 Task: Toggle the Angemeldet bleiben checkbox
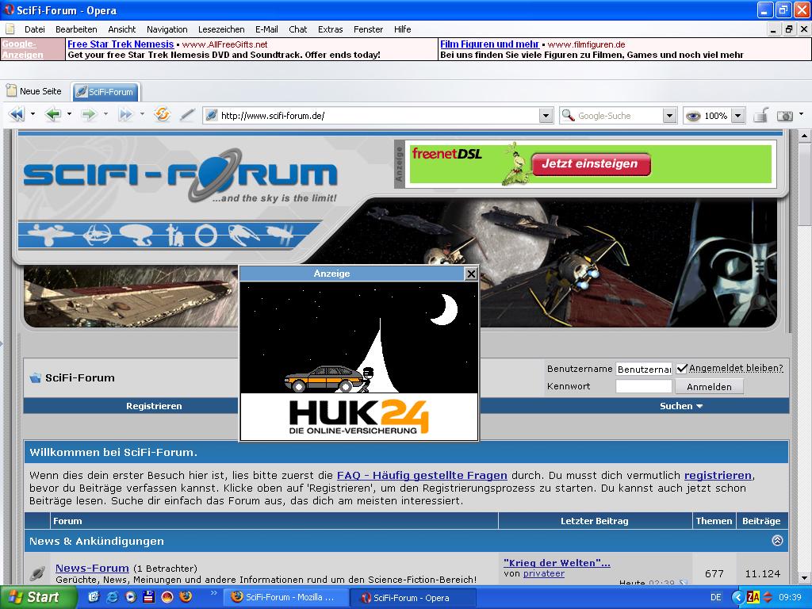[x=681, y=368]
